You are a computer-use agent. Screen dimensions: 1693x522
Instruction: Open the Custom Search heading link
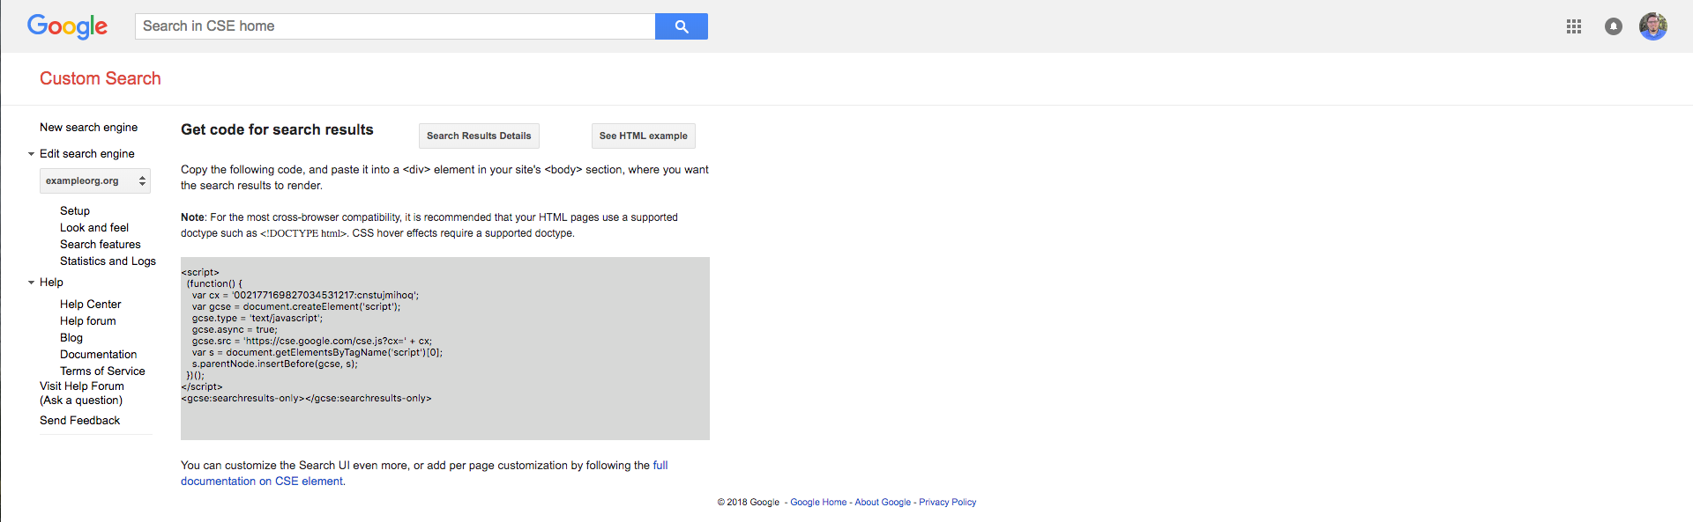(x=101, y=78)
